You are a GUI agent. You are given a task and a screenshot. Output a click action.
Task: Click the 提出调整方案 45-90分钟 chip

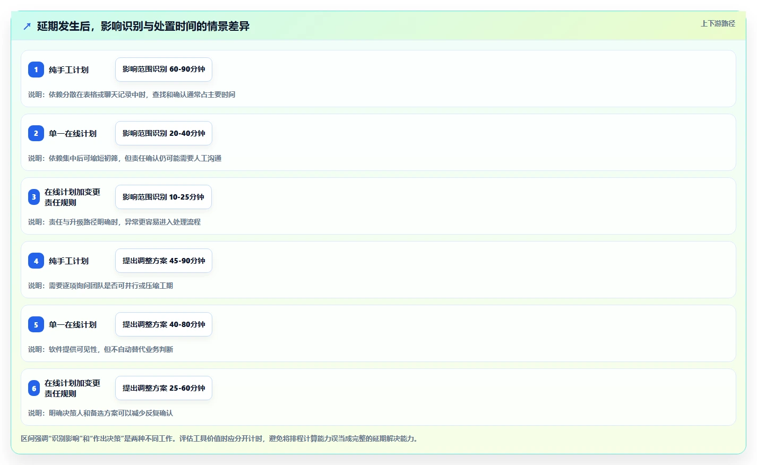point(164,261)
